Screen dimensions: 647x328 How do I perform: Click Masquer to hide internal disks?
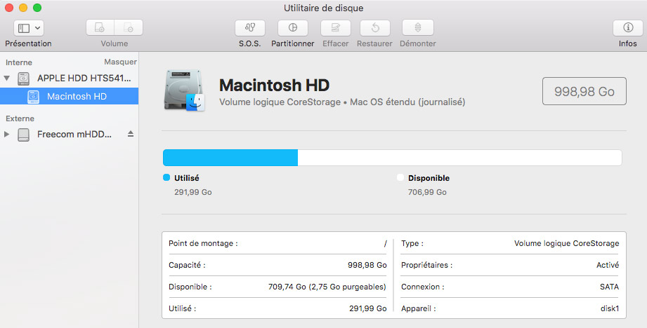click(121, 62)
